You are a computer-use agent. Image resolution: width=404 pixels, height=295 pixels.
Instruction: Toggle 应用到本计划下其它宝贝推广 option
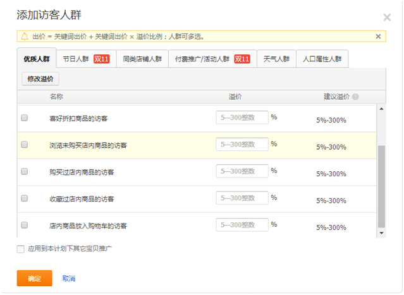pos(21,249)
